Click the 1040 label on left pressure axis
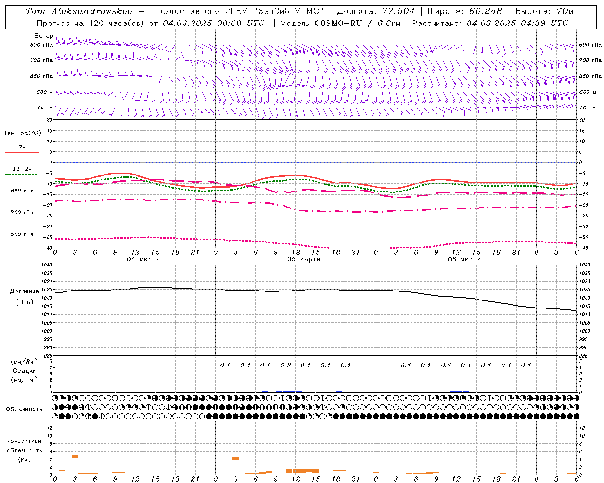This screenshot has height=483, width=604. click(x=46, y=265)
